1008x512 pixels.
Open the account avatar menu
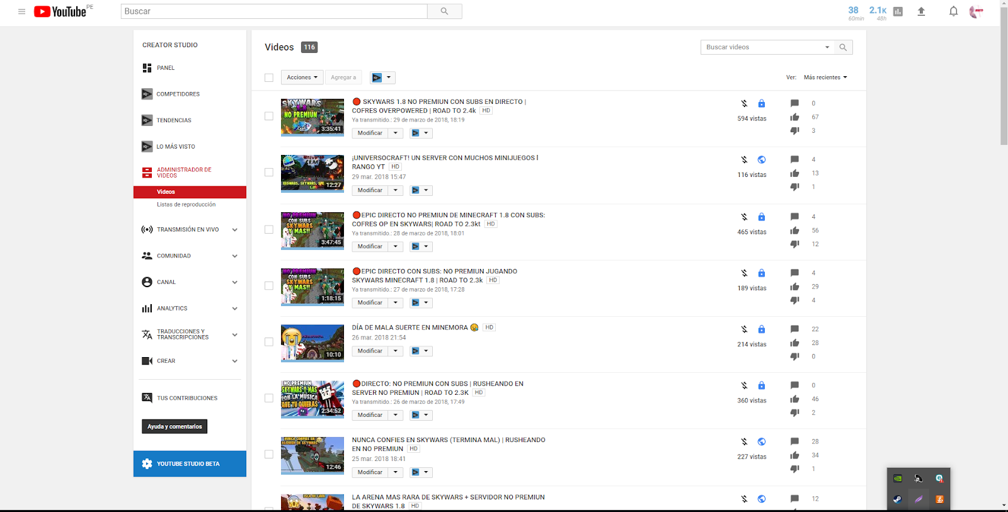(976, 11)
